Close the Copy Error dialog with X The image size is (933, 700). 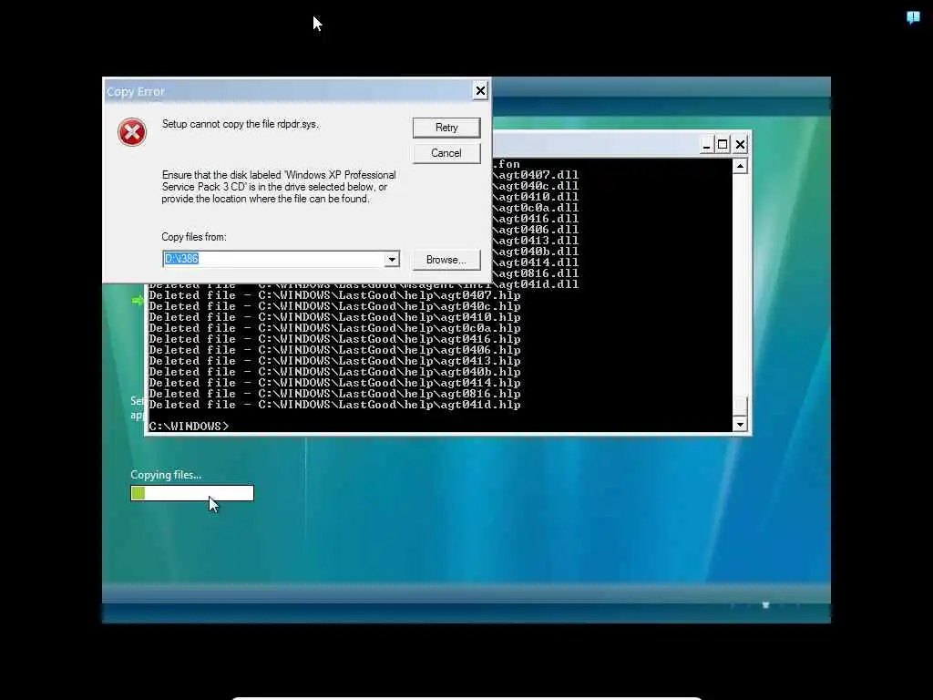click(x=480, y=90)
